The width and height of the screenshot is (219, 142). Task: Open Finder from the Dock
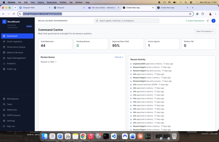45,136
